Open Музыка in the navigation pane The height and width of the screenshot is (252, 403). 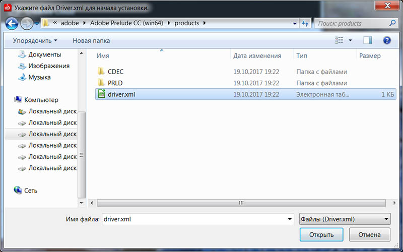click(x=39, y=77)
